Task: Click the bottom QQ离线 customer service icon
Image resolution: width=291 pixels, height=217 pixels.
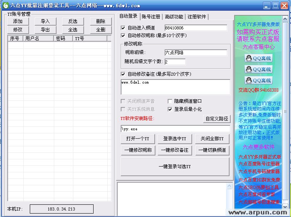Action: coord(258,80)
